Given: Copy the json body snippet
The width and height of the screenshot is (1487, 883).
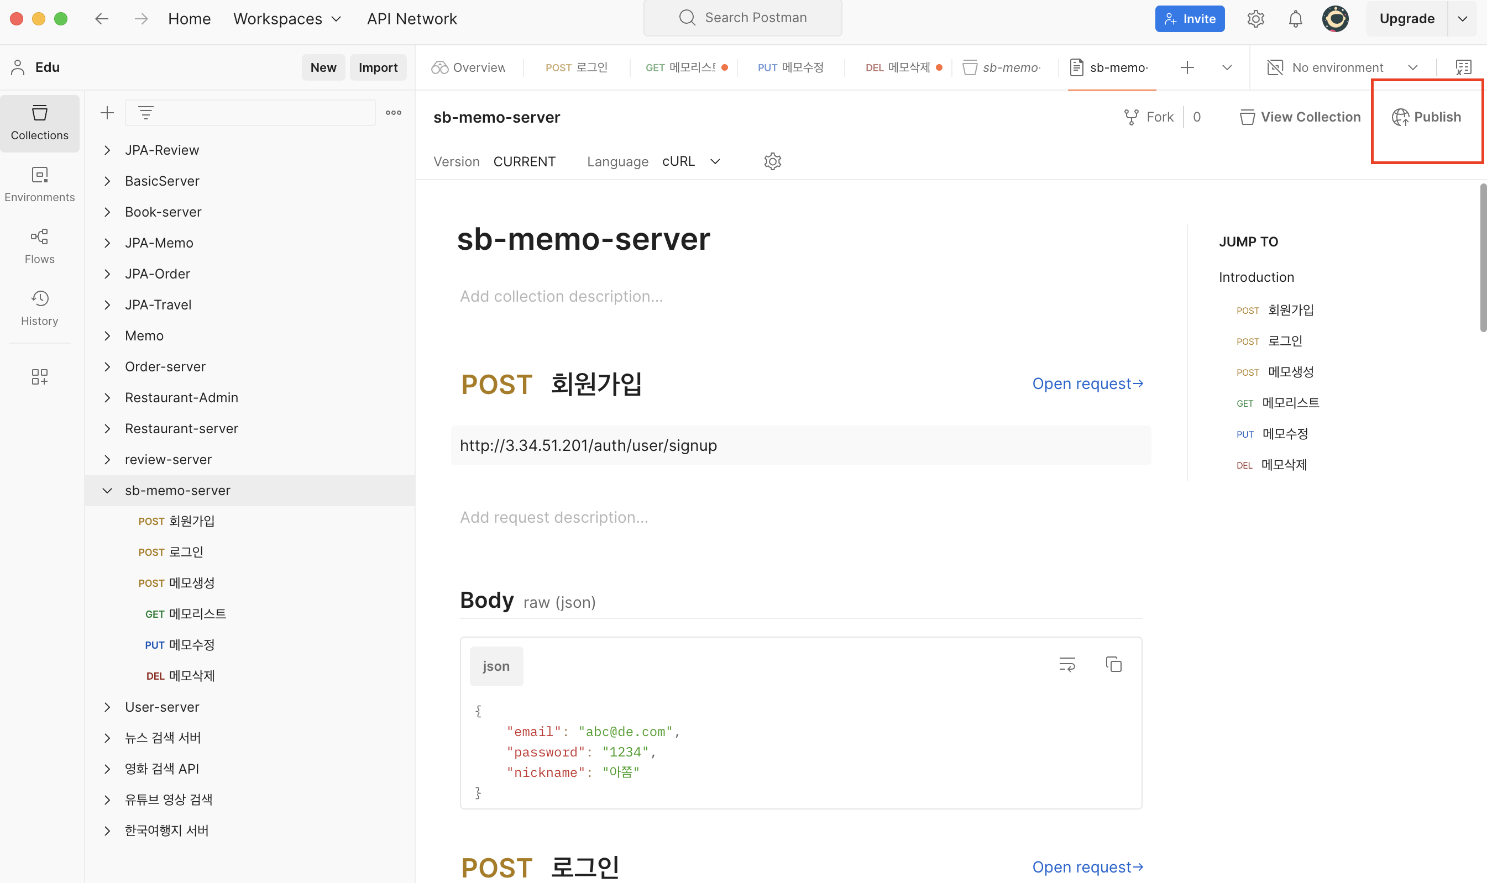Looking at the screenshot, I should point(1113,664).
